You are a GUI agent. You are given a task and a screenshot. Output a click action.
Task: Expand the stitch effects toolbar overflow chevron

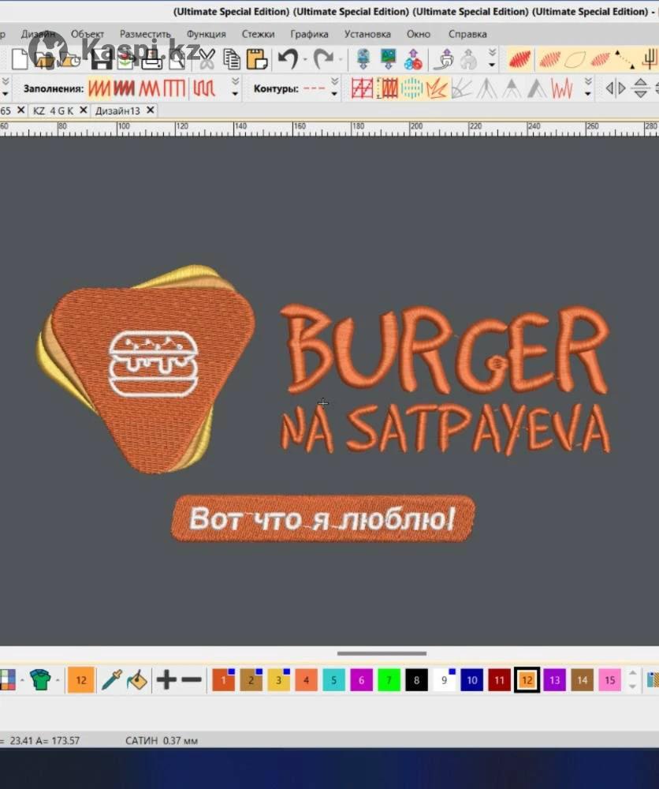pyautogui.click(x=588, y=88)
